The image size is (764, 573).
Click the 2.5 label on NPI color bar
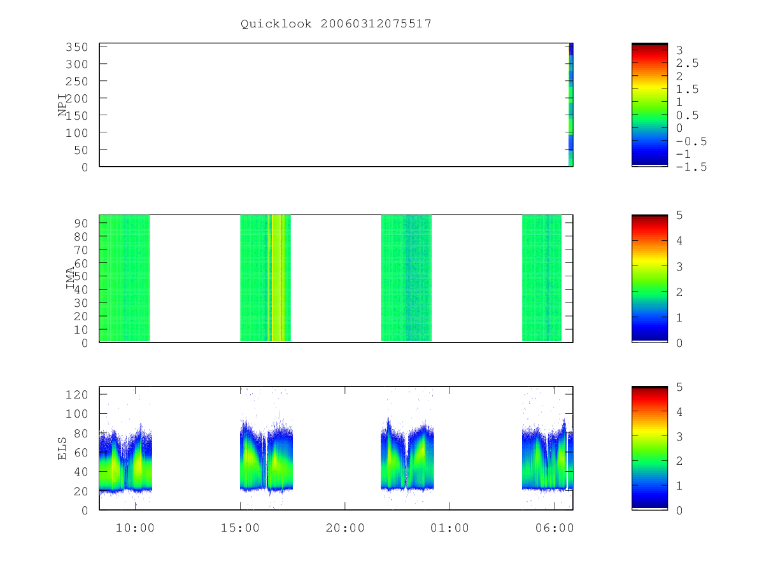point(687,63)
